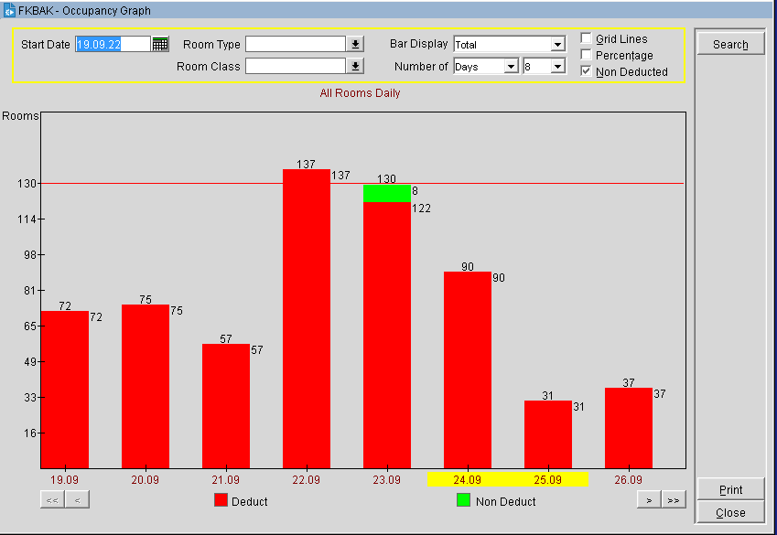Go to first page with << button
The height and width of the screenshot is (535, 777).
52,499
